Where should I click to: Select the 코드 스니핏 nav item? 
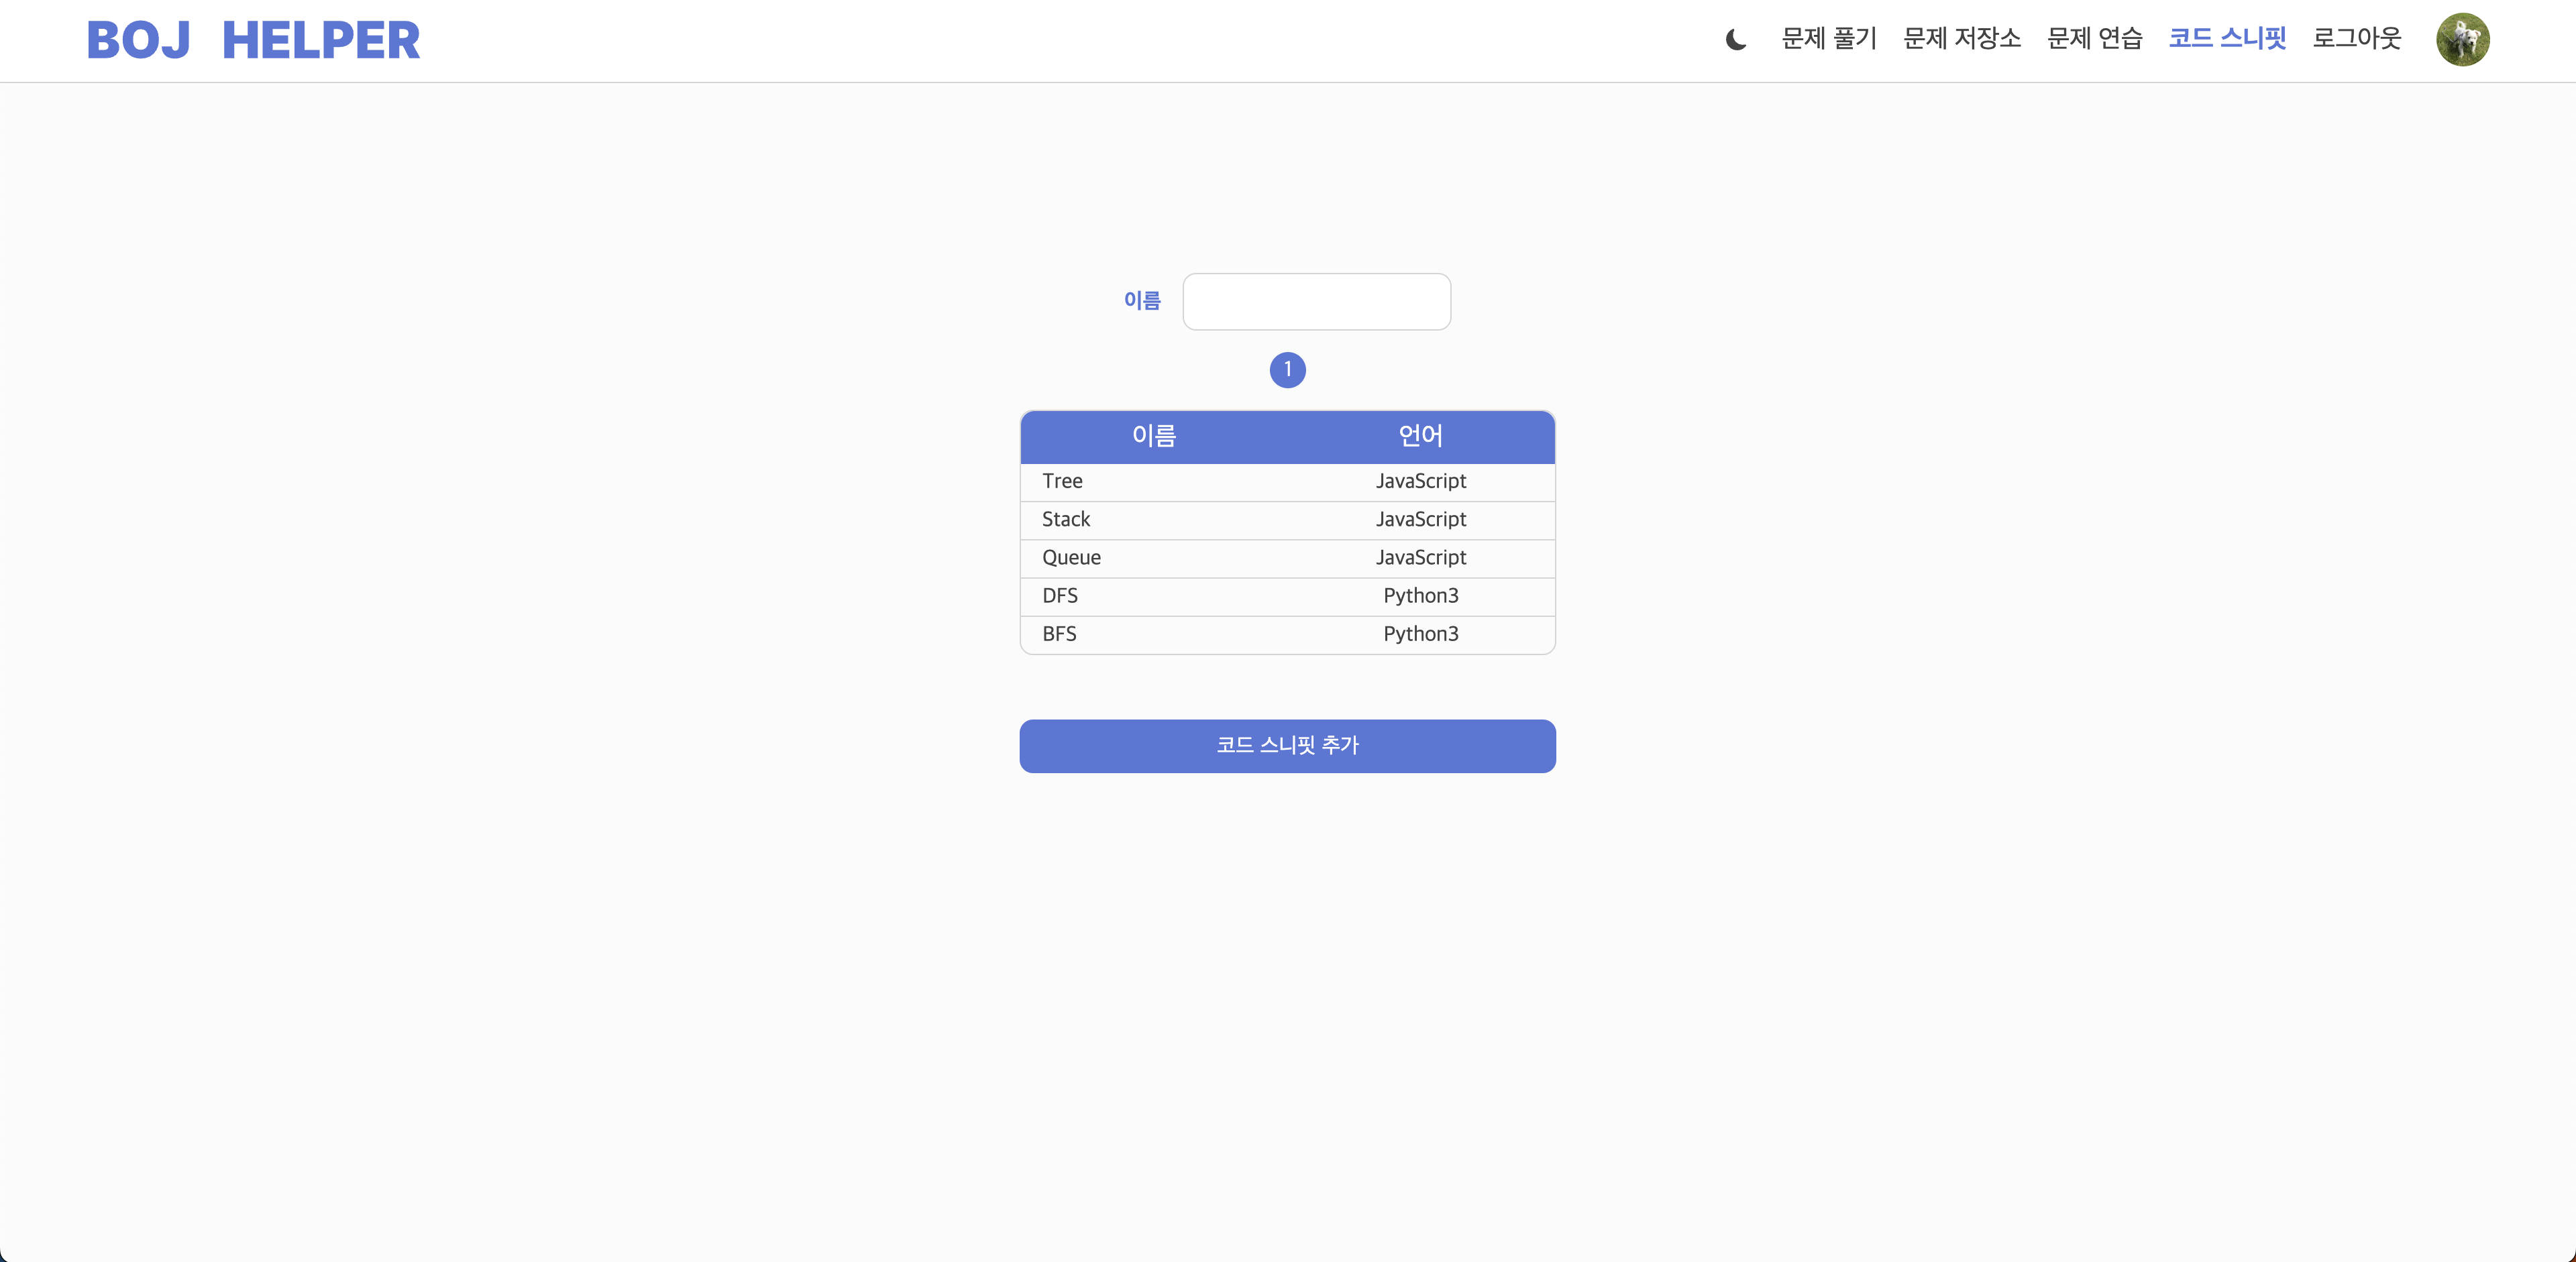tap(2227, 39)
